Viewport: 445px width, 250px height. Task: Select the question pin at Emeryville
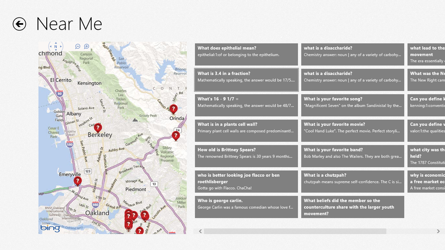coord(78,182)
